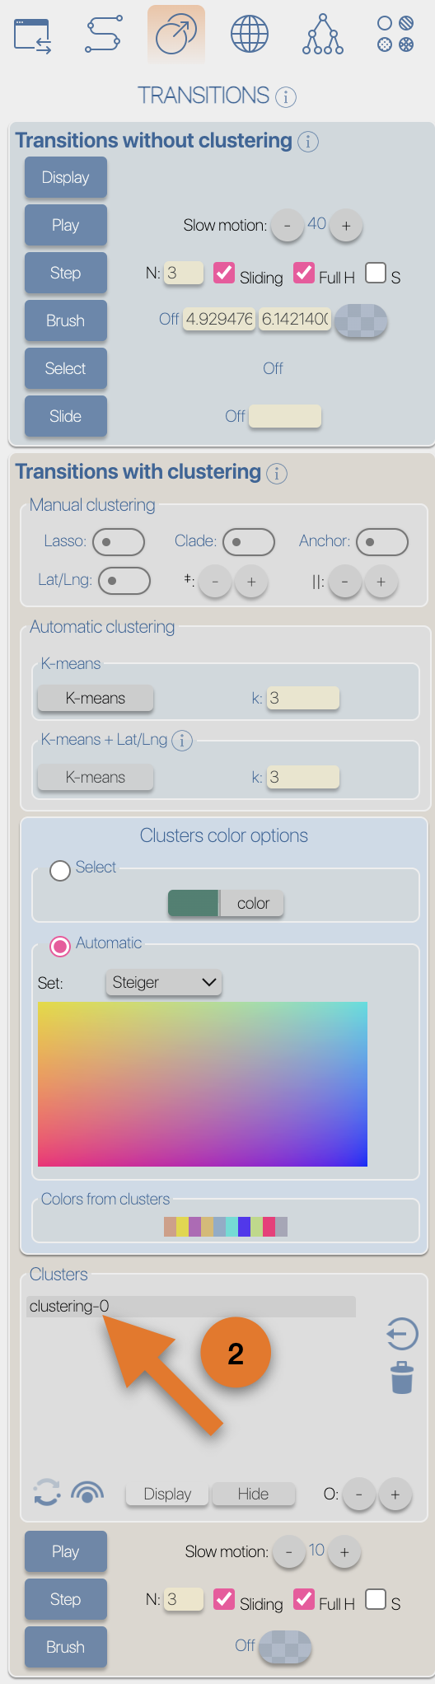The width and height of the screenshot is (435, 1684).
Task: Click the green color swatch button
Action: pyautogui.click(x=193, y=903)
